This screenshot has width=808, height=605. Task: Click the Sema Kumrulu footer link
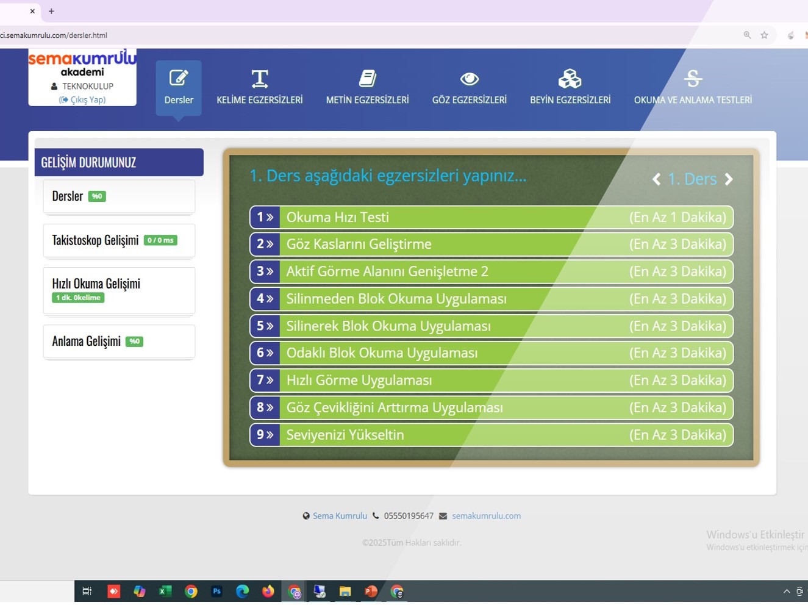(340, 516)
